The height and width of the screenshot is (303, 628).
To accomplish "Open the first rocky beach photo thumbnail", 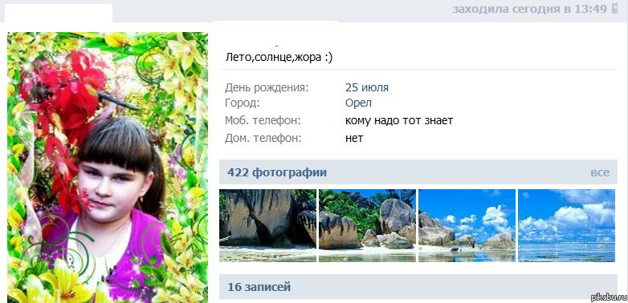I will click(x=267, y=225).
